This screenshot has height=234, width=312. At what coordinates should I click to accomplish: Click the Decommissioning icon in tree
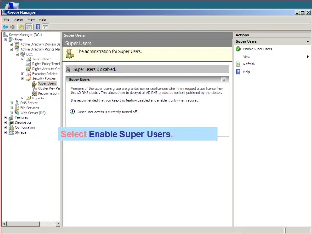[35, 93]
